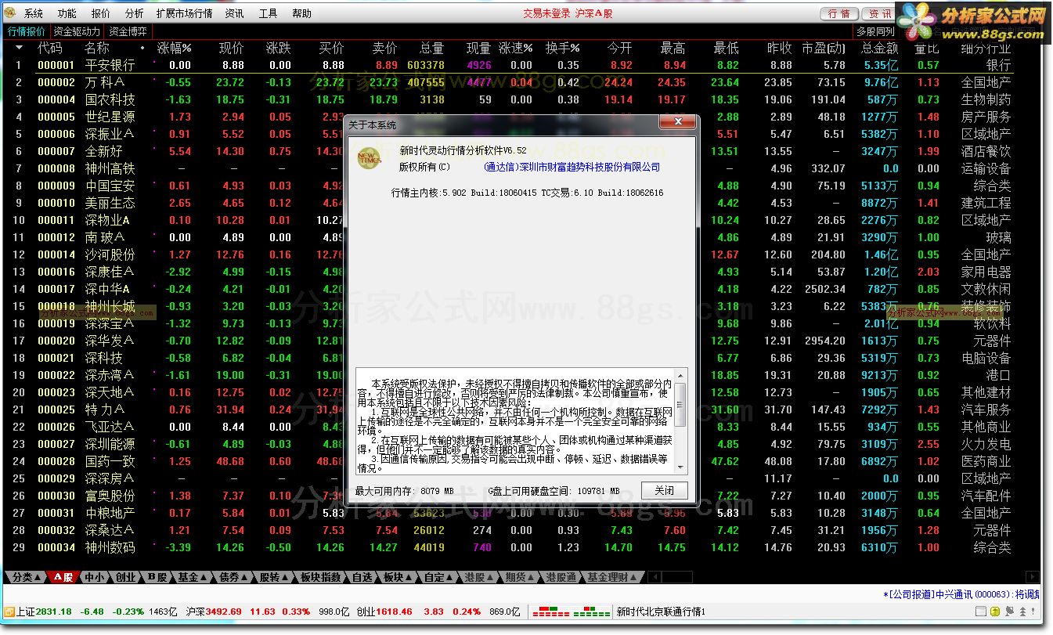Expand the 自定▲ bottom tab
The height and width of the screenshot is (635, 1053).
[x=438, y=577]
